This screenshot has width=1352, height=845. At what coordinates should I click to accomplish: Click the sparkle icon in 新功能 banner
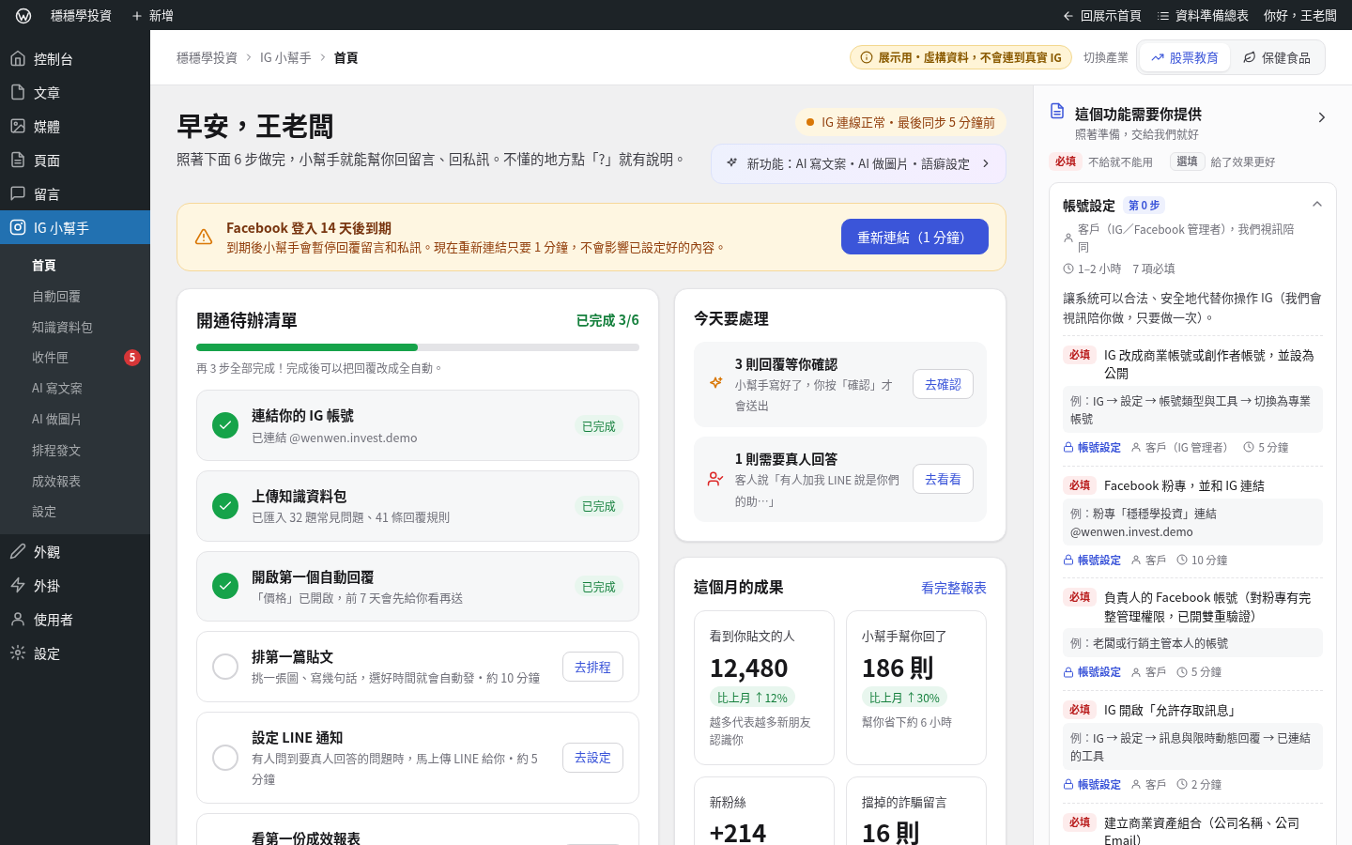(731, 163)
